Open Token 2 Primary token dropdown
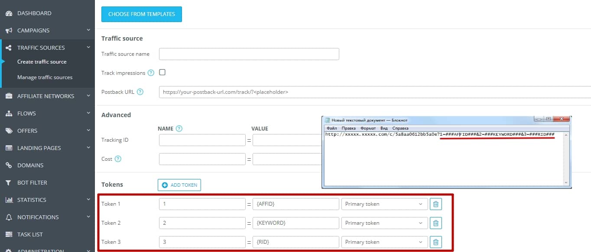This screenshot has height=252, width=591. click(x=384, y=223)
